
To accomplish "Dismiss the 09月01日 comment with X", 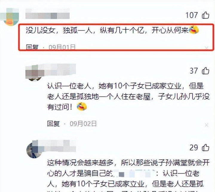I will tap(207, 48).
